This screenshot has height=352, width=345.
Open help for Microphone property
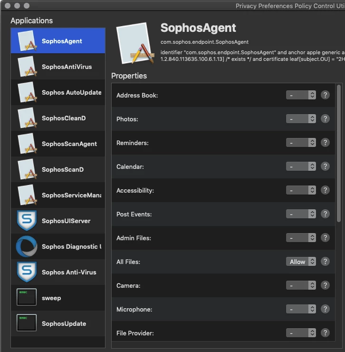pos(325,309)
